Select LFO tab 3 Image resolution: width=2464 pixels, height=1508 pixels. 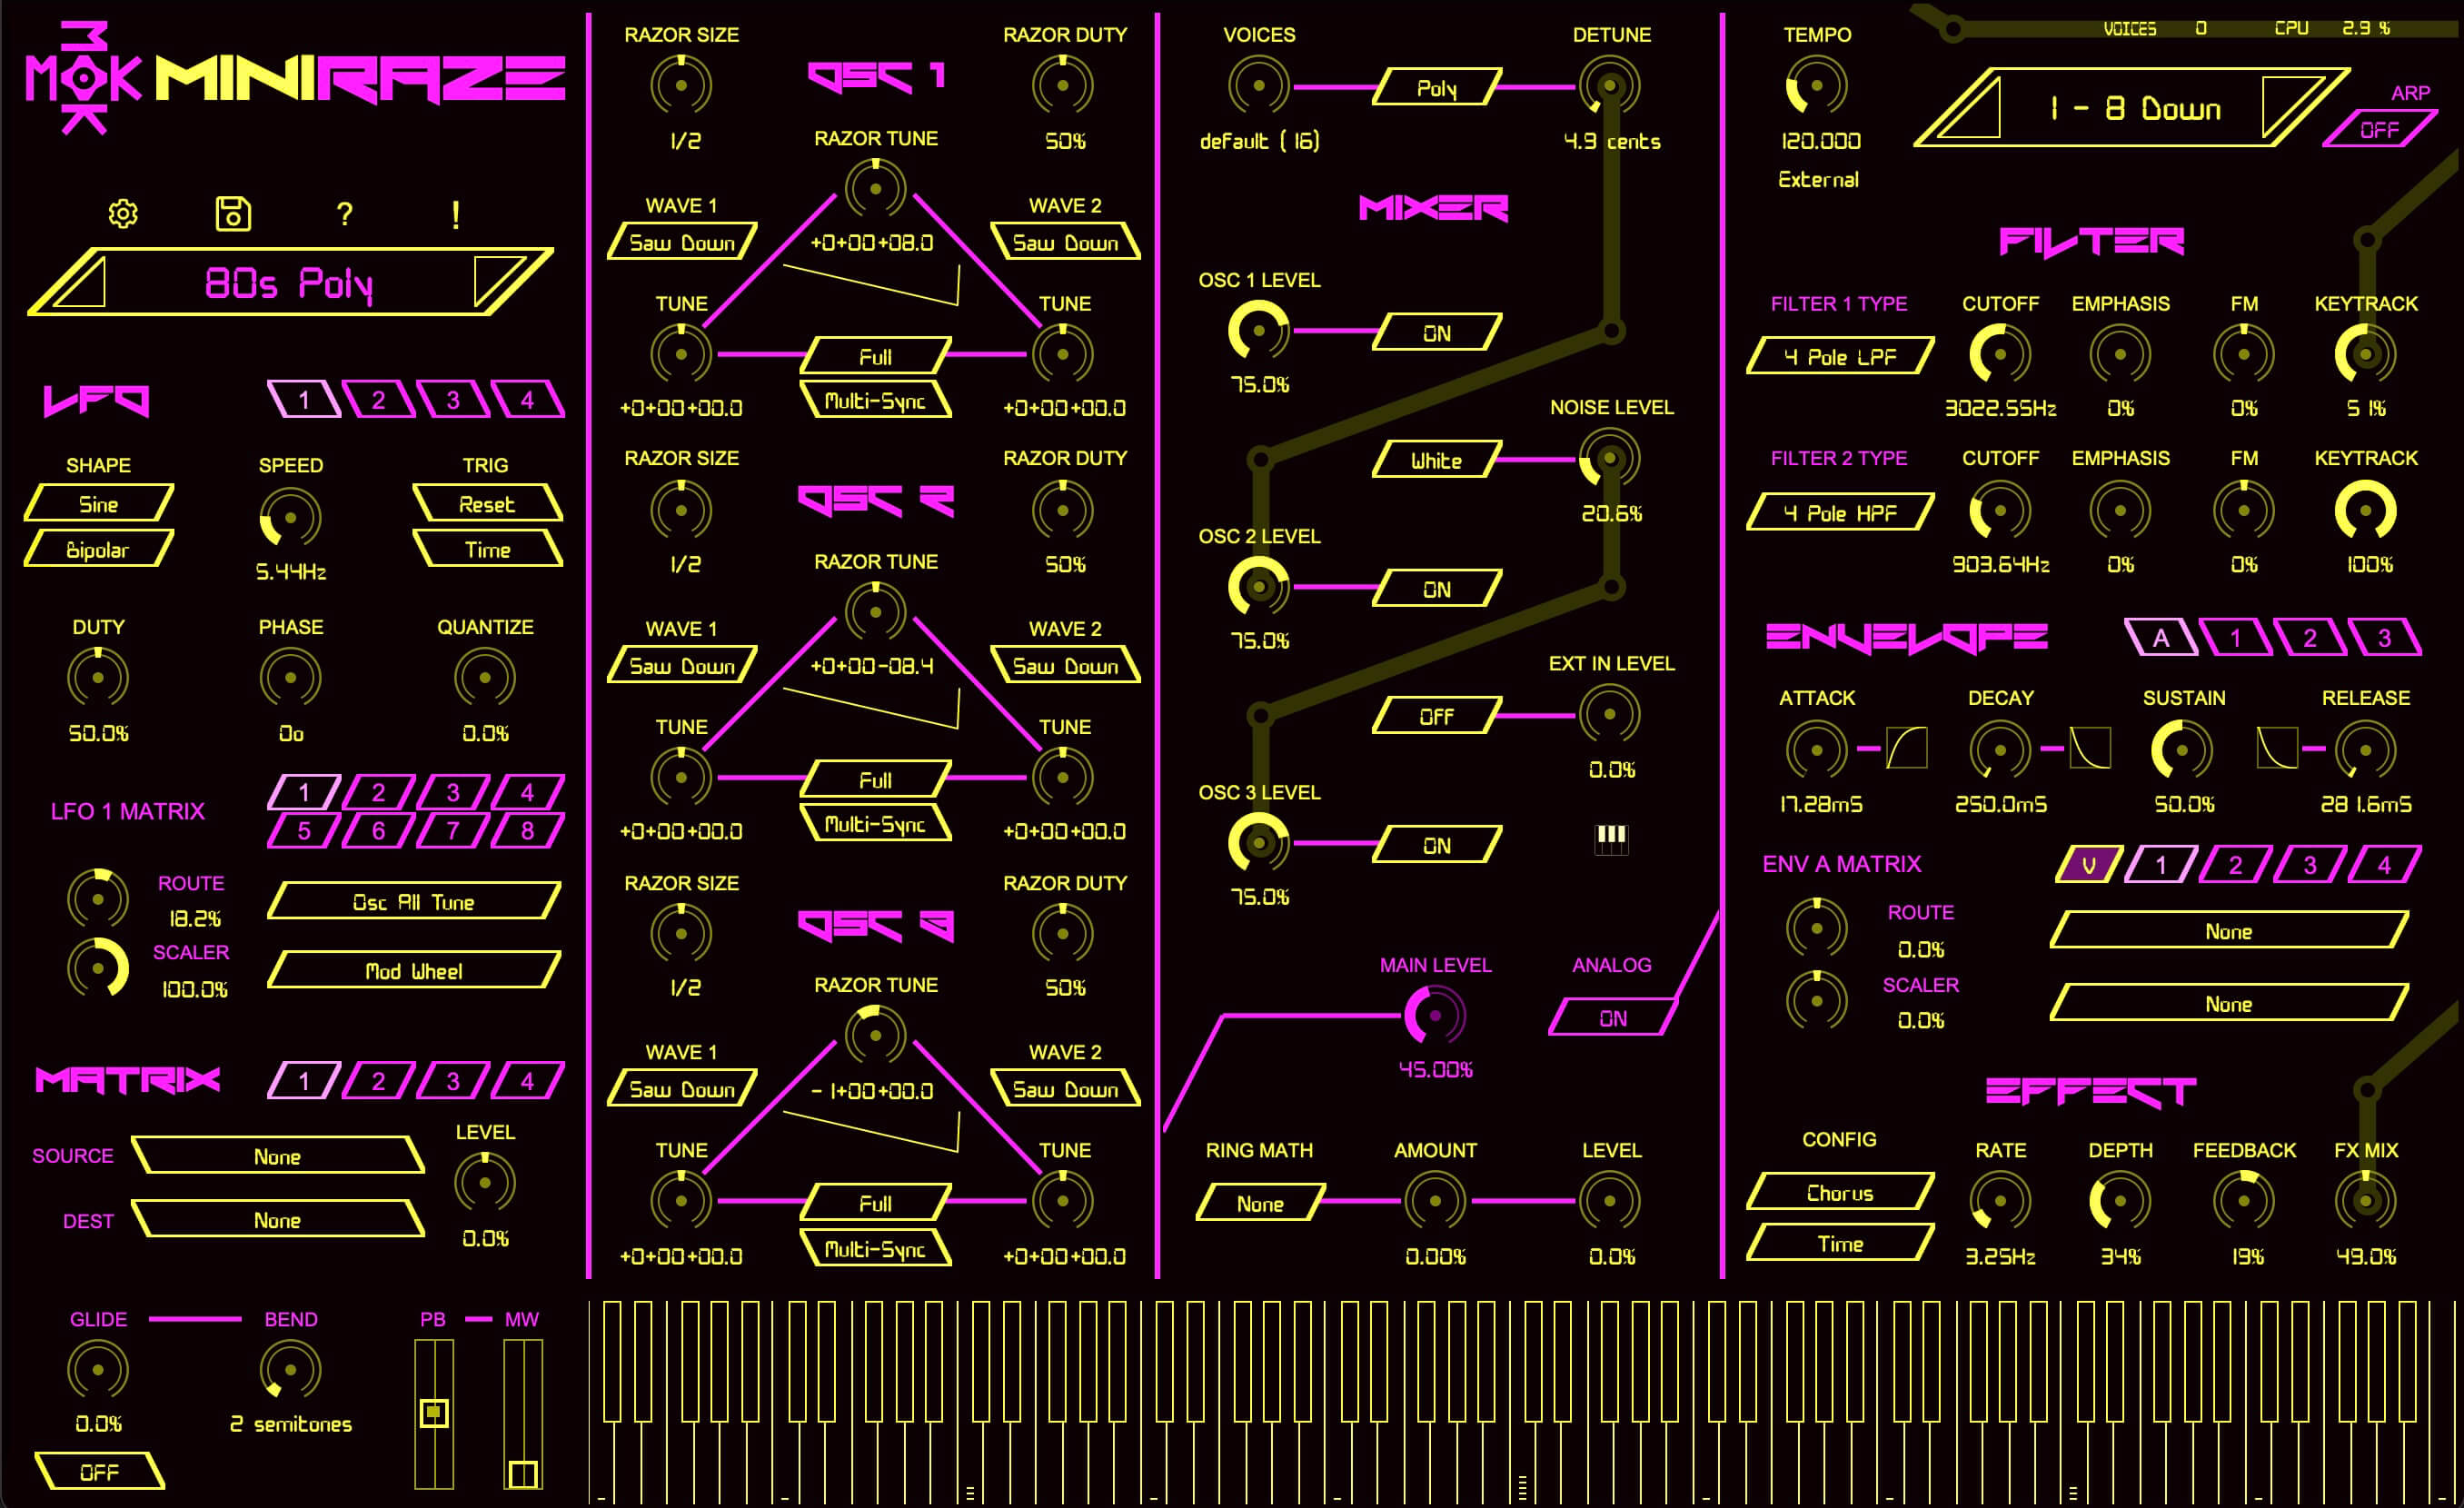(x=453, y=400)
